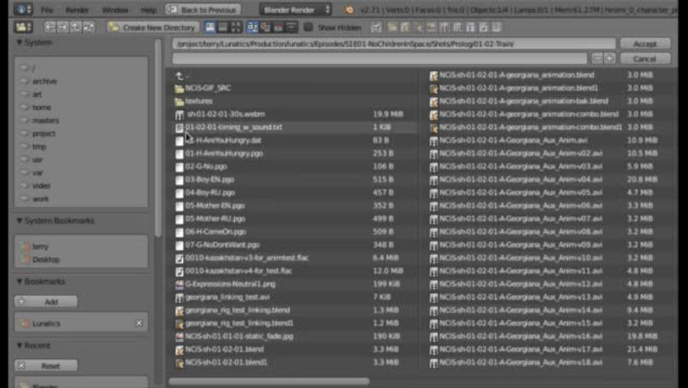The width and height of the screenshot is (688, 388).
Task: Click Create New Directory button
Action: point(152,27)
